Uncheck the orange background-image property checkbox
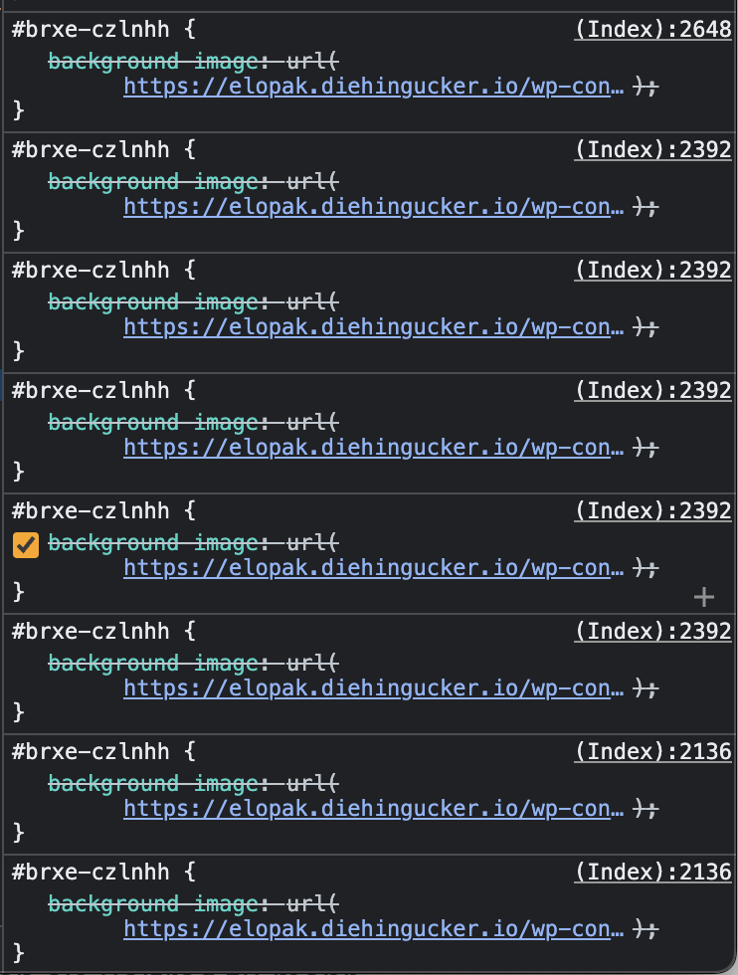 [26, 545]
